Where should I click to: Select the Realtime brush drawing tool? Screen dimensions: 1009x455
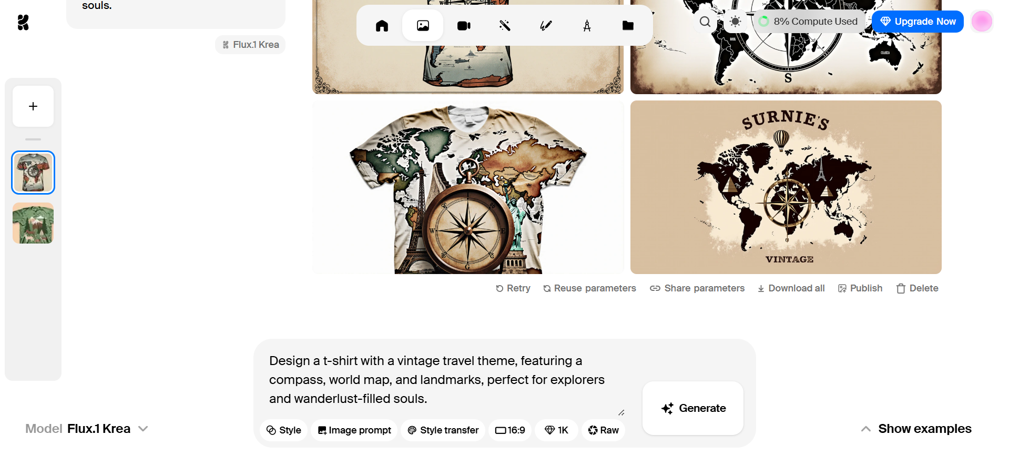546,26
